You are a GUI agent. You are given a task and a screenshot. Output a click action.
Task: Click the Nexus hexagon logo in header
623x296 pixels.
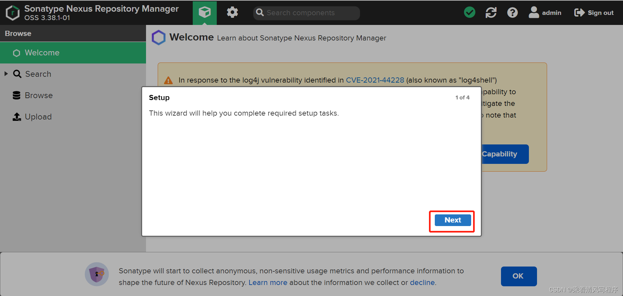point(13,13)
